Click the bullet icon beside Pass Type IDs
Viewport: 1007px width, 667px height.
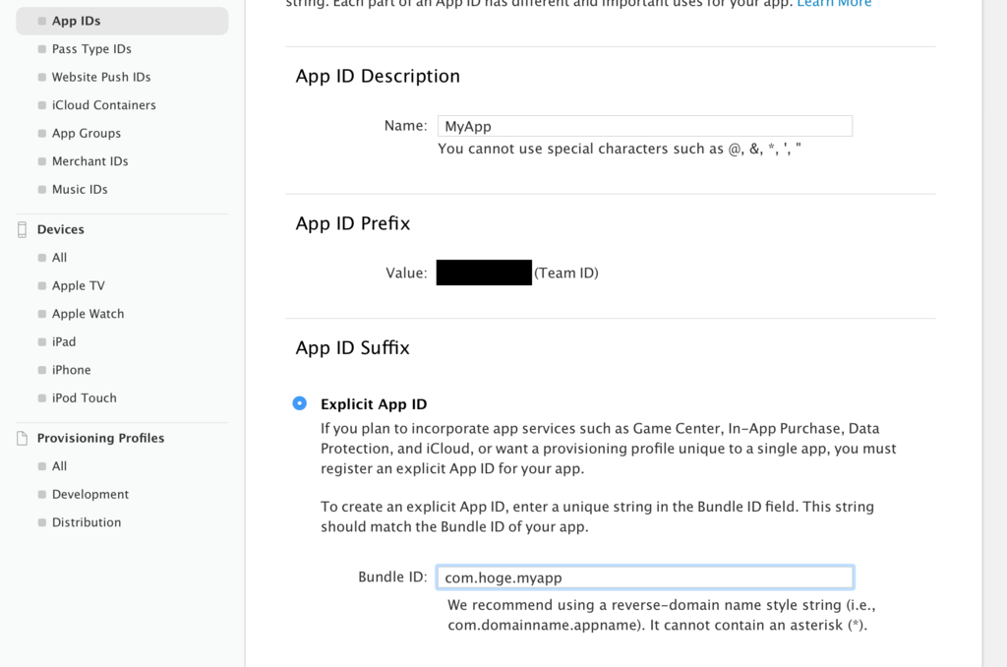[x=41, y=49]
